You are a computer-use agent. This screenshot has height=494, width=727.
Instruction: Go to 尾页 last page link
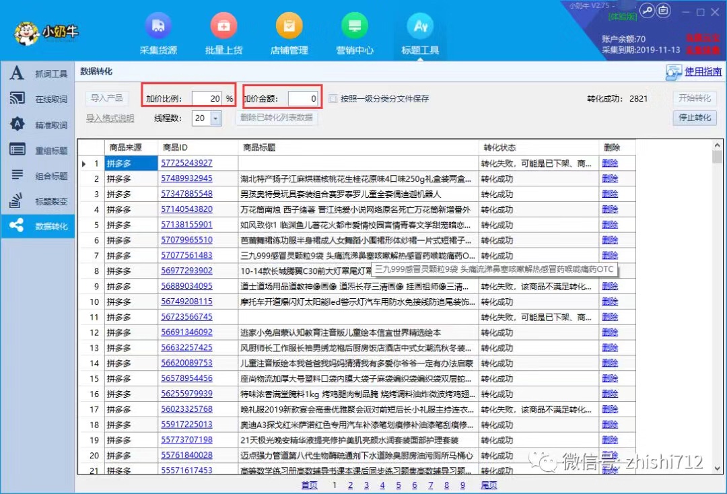tap(489, 485)
